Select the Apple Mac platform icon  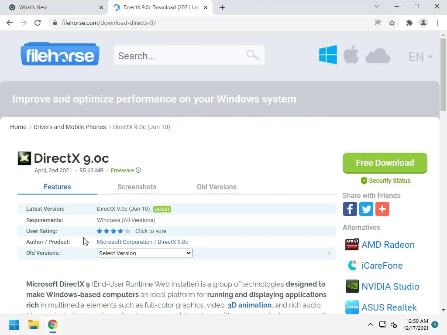[x=351, y=54]
